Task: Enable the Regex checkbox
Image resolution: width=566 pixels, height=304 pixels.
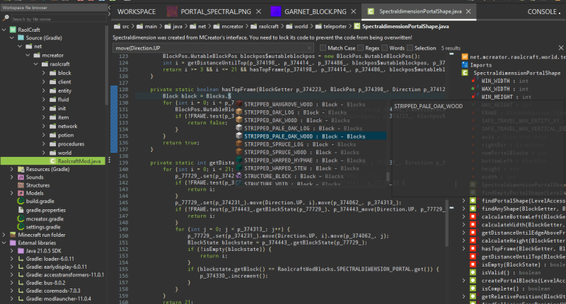Action: pyautogui.click(x=361, y=47)
